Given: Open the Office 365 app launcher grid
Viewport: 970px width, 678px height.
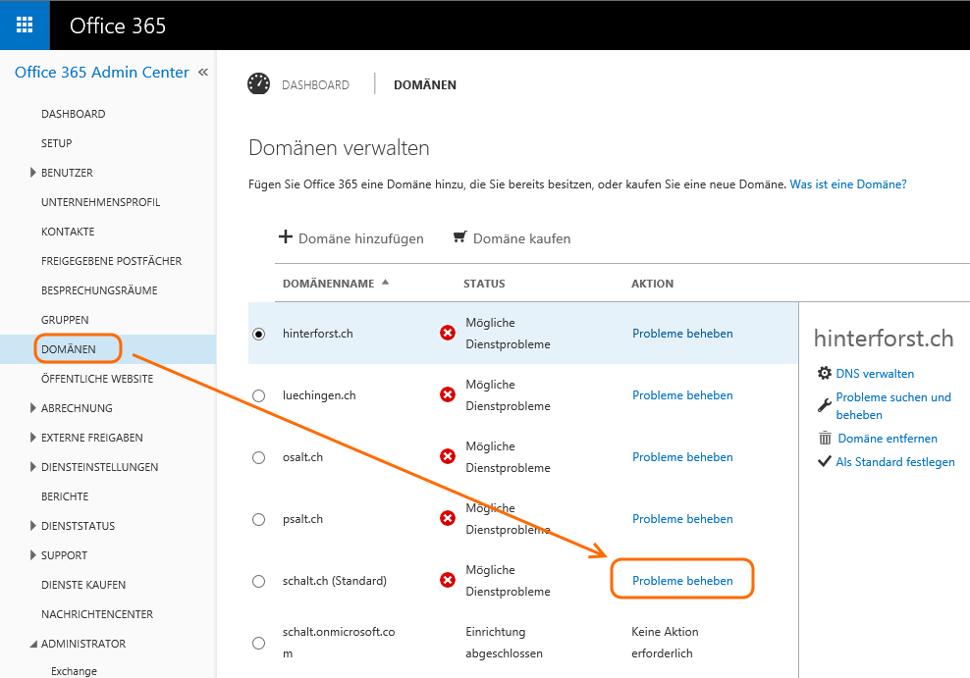Looking at the screenshot, I should 25,25.
